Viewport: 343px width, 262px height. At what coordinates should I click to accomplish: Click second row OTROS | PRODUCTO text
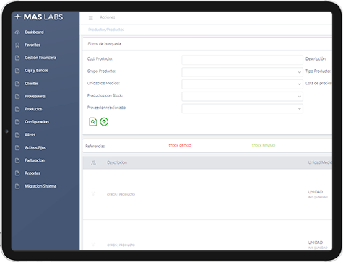pyautogui.click(x=121, y=245)
